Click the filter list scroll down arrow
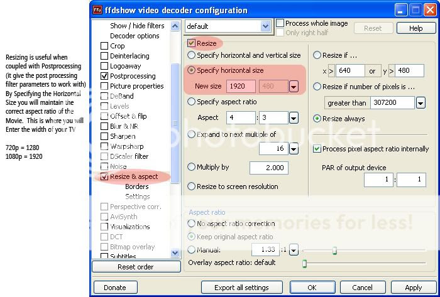The height and width of the screenshot is (297, 440). [175, 252]
